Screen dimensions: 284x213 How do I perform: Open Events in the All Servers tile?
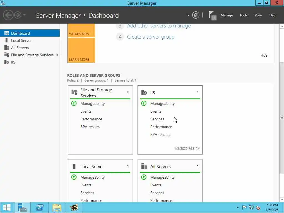tap(156, 185)
